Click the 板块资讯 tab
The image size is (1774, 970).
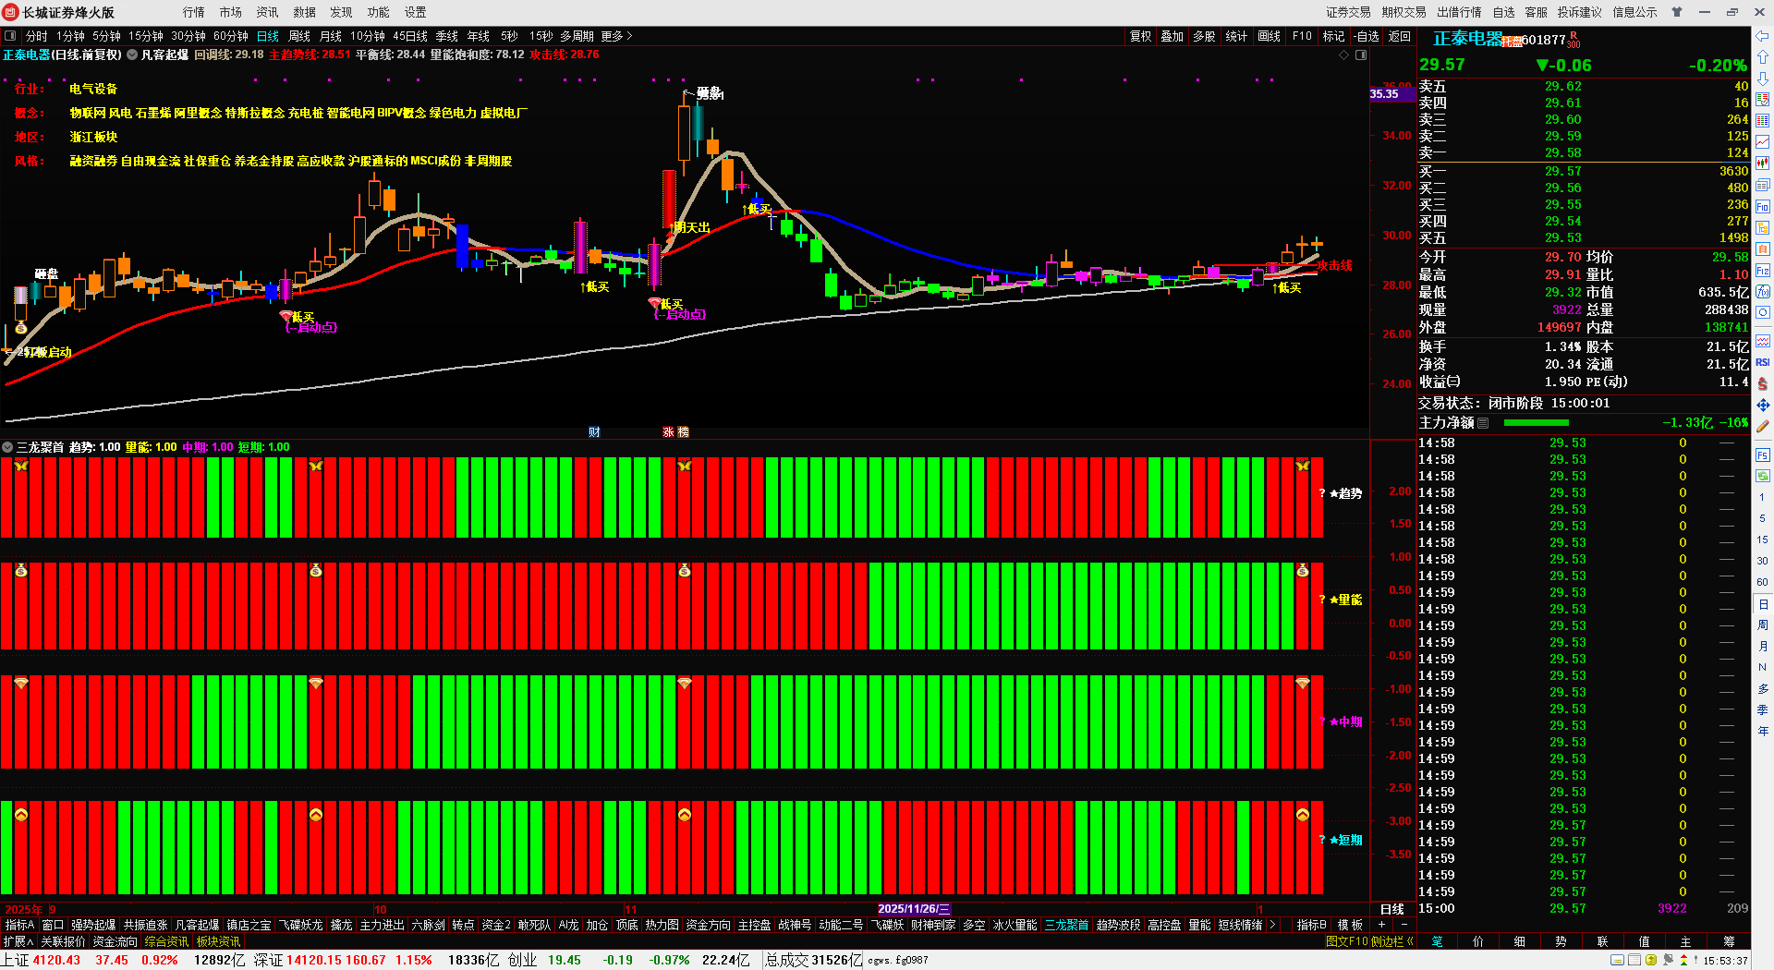click(x=218, y=941)
